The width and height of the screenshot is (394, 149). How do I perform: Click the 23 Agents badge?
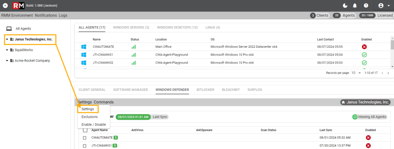[344, 15]
